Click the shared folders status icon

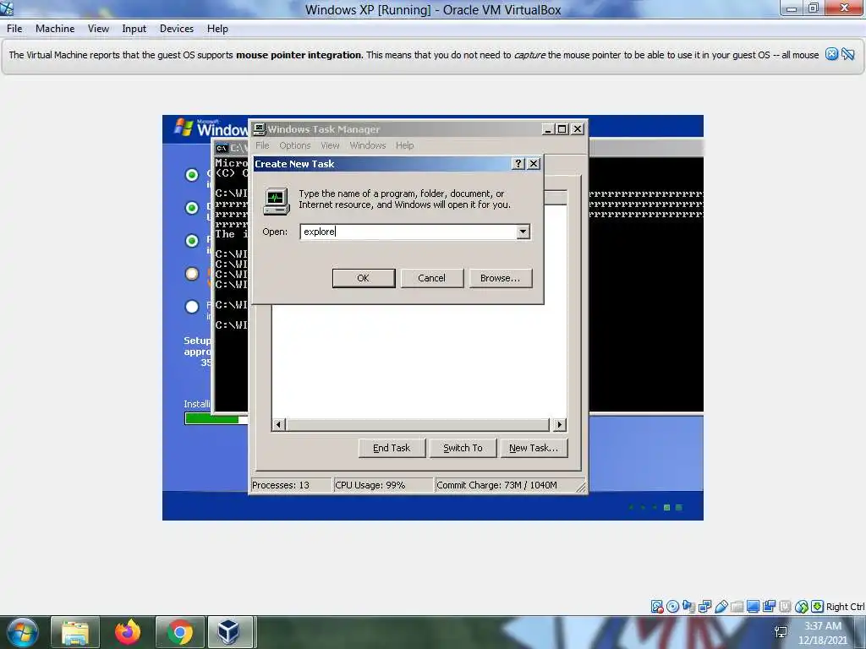[737, 607]
